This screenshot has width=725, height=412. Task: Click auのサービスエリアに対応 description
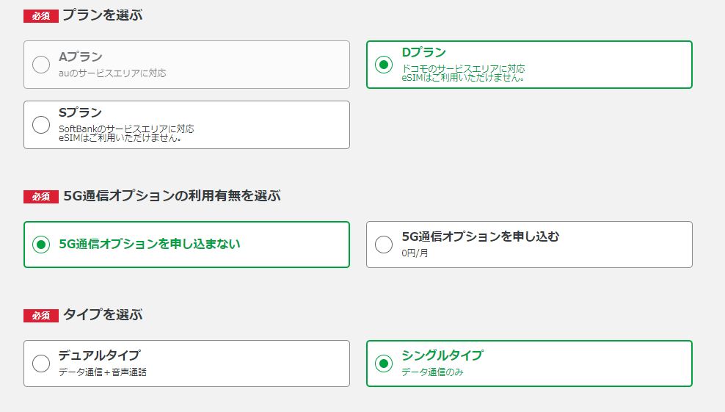pyautogui.click(x=112, y=73)
